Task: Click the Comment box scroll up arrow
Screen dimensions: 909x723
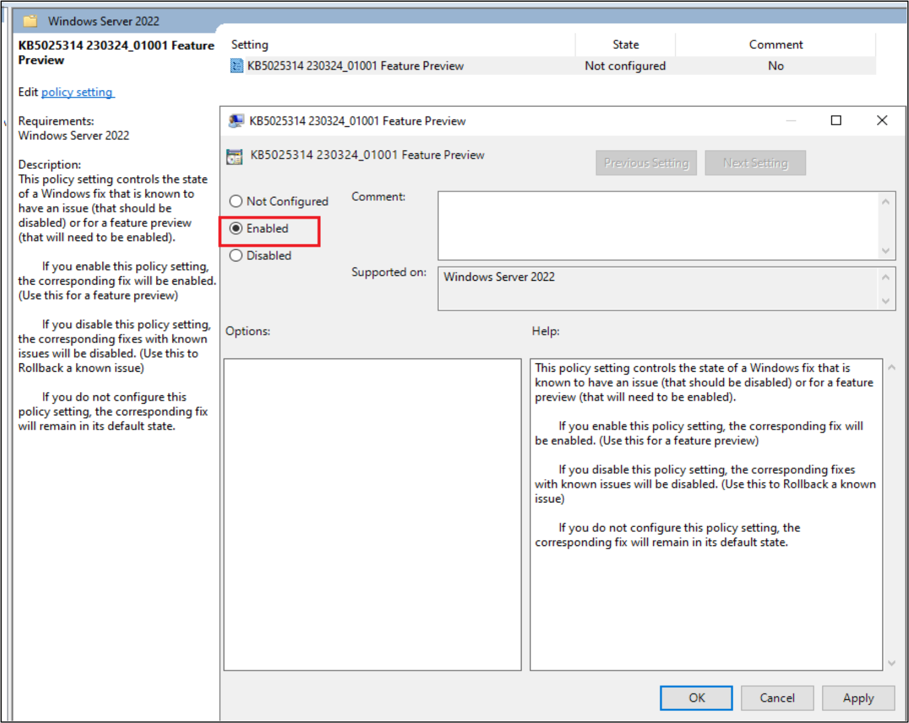Action: click(x=886, y=202)
